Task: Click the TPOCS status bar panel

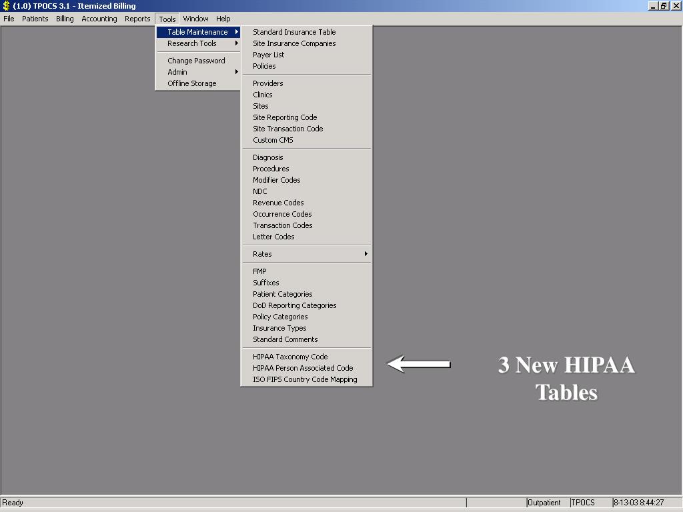Action: [x=591, y=503]
